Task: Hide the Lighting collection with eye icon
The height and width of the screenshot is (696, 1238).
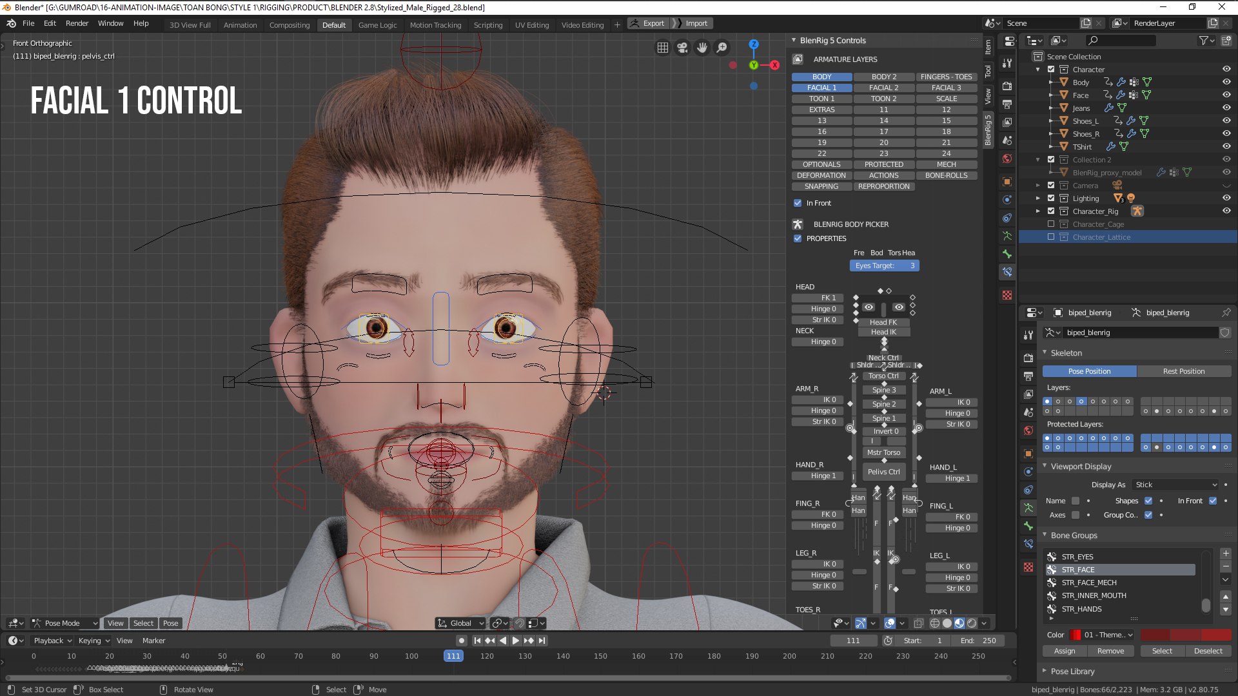Action: pyautogui.click(x=1226, y=198)
